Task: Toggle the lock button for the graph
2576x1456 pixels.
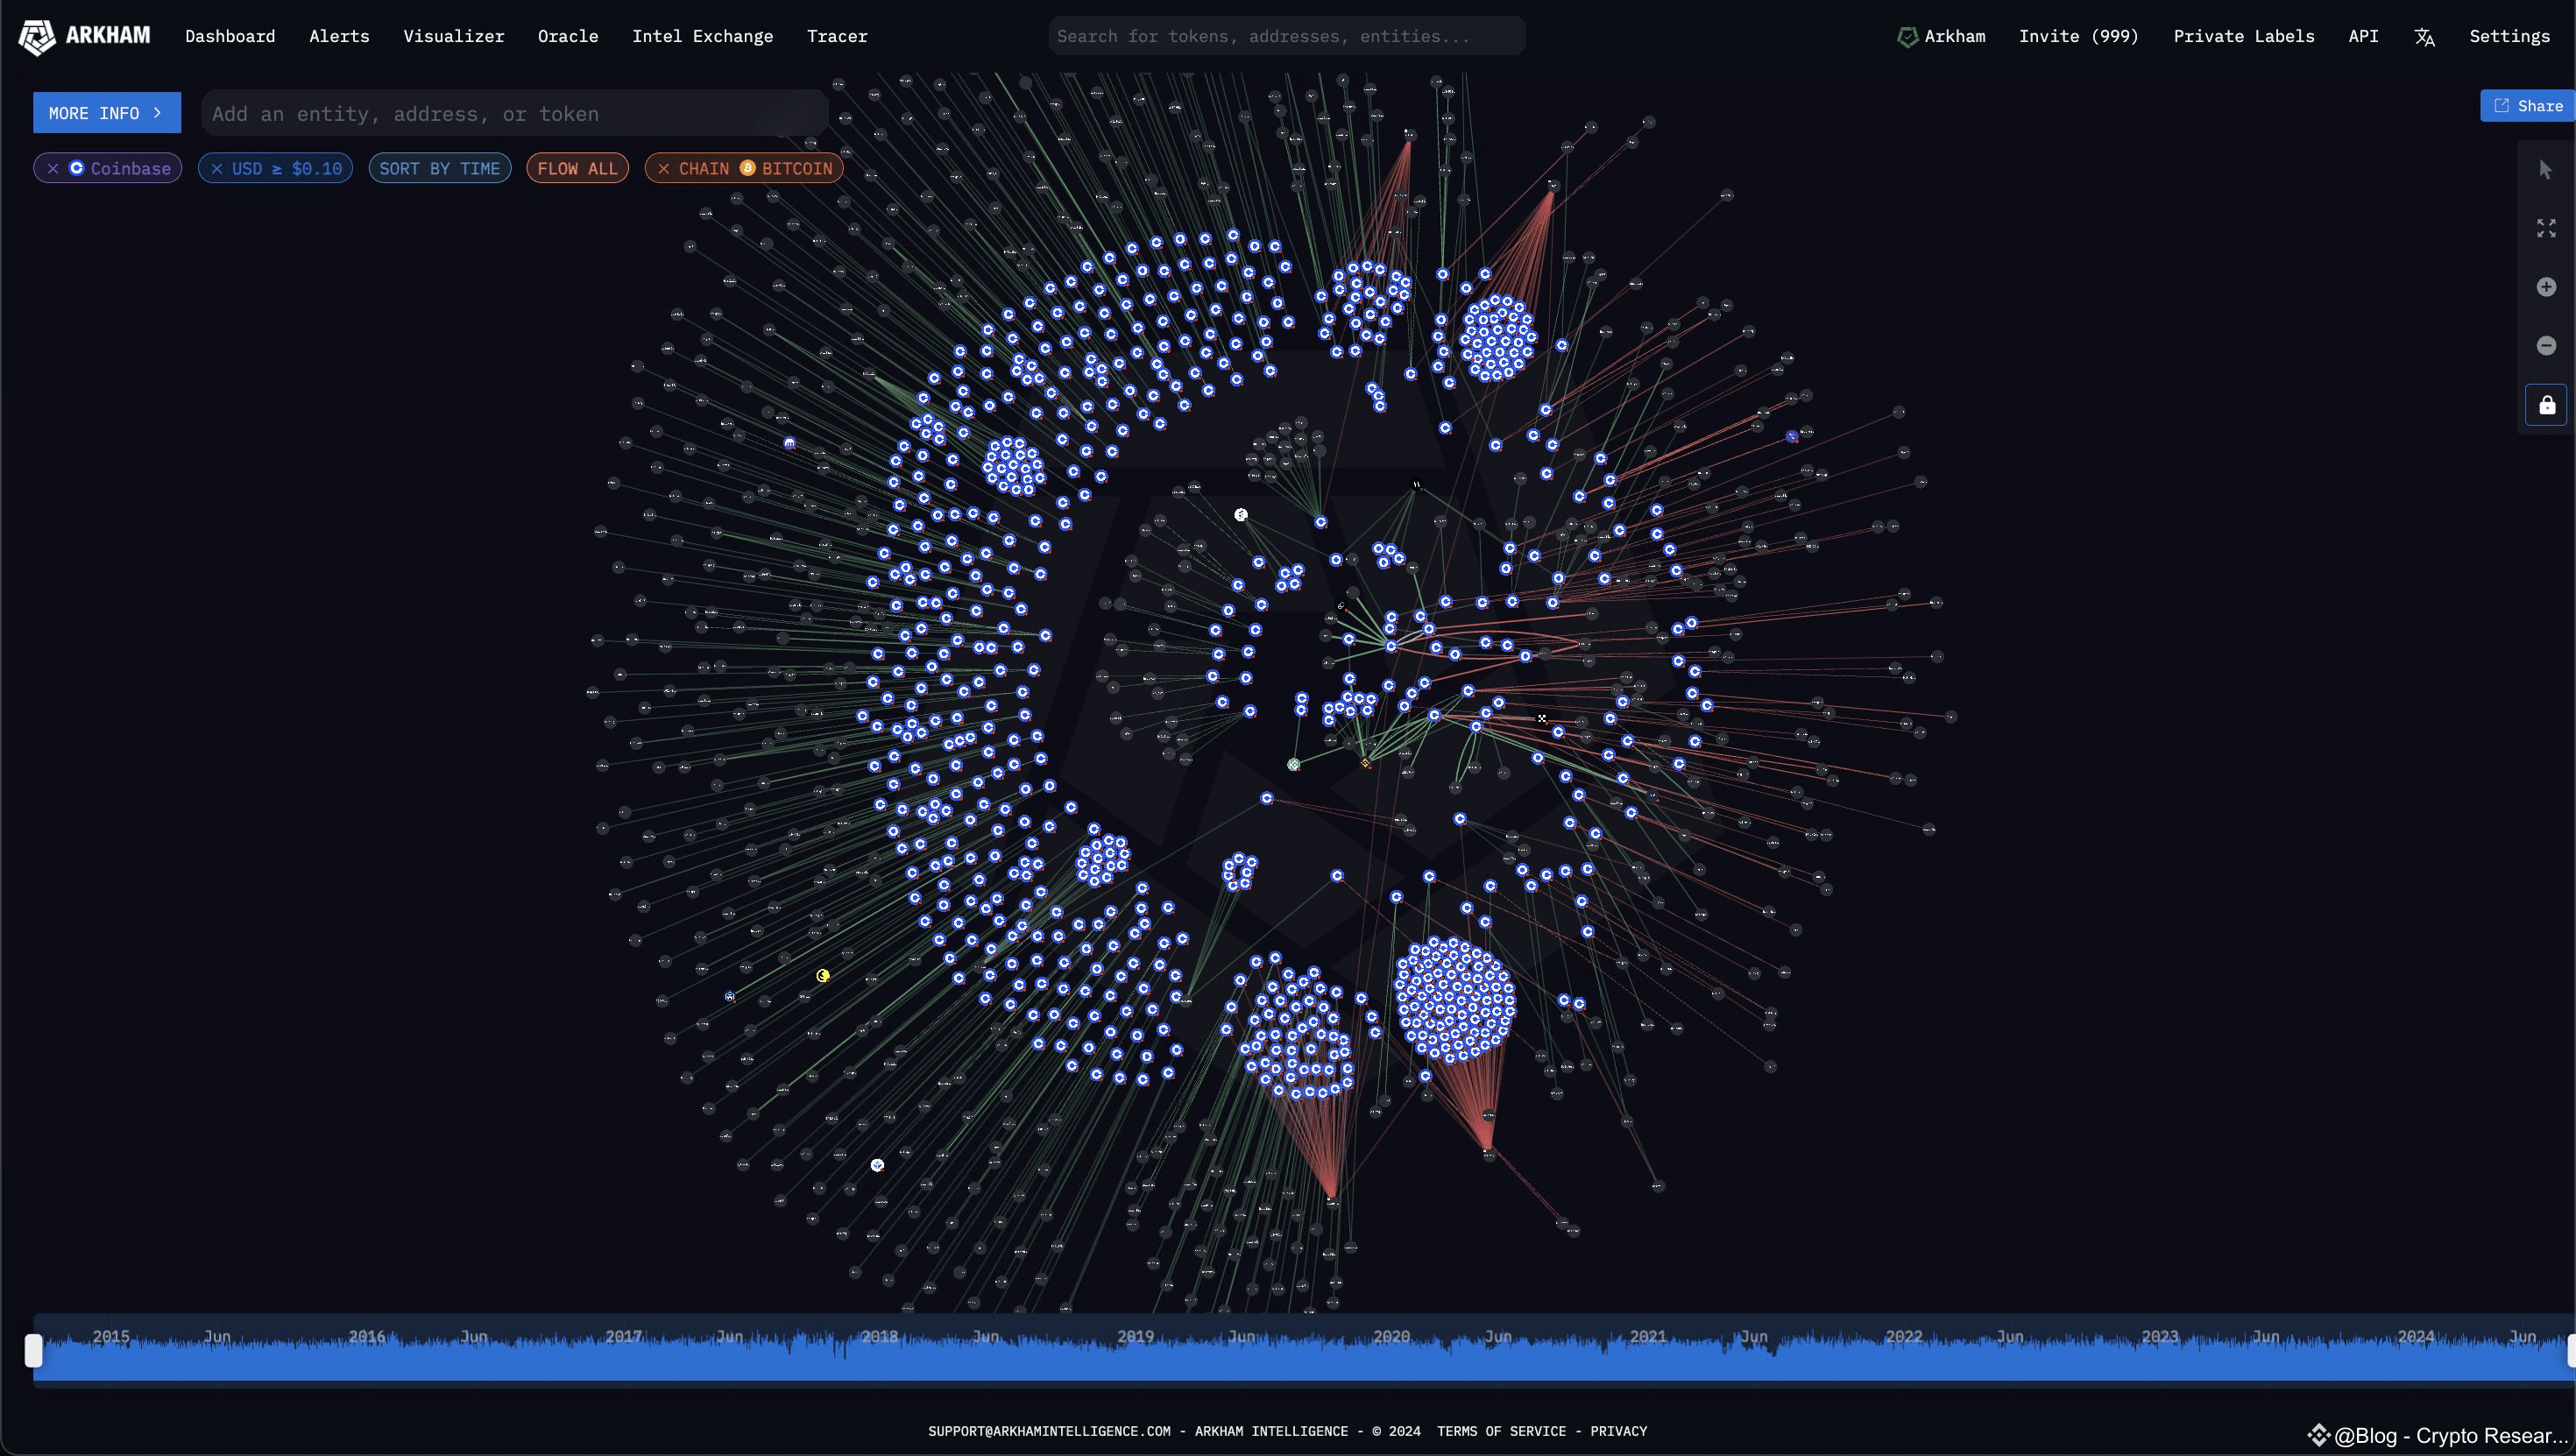Action: coord(2546,405)
